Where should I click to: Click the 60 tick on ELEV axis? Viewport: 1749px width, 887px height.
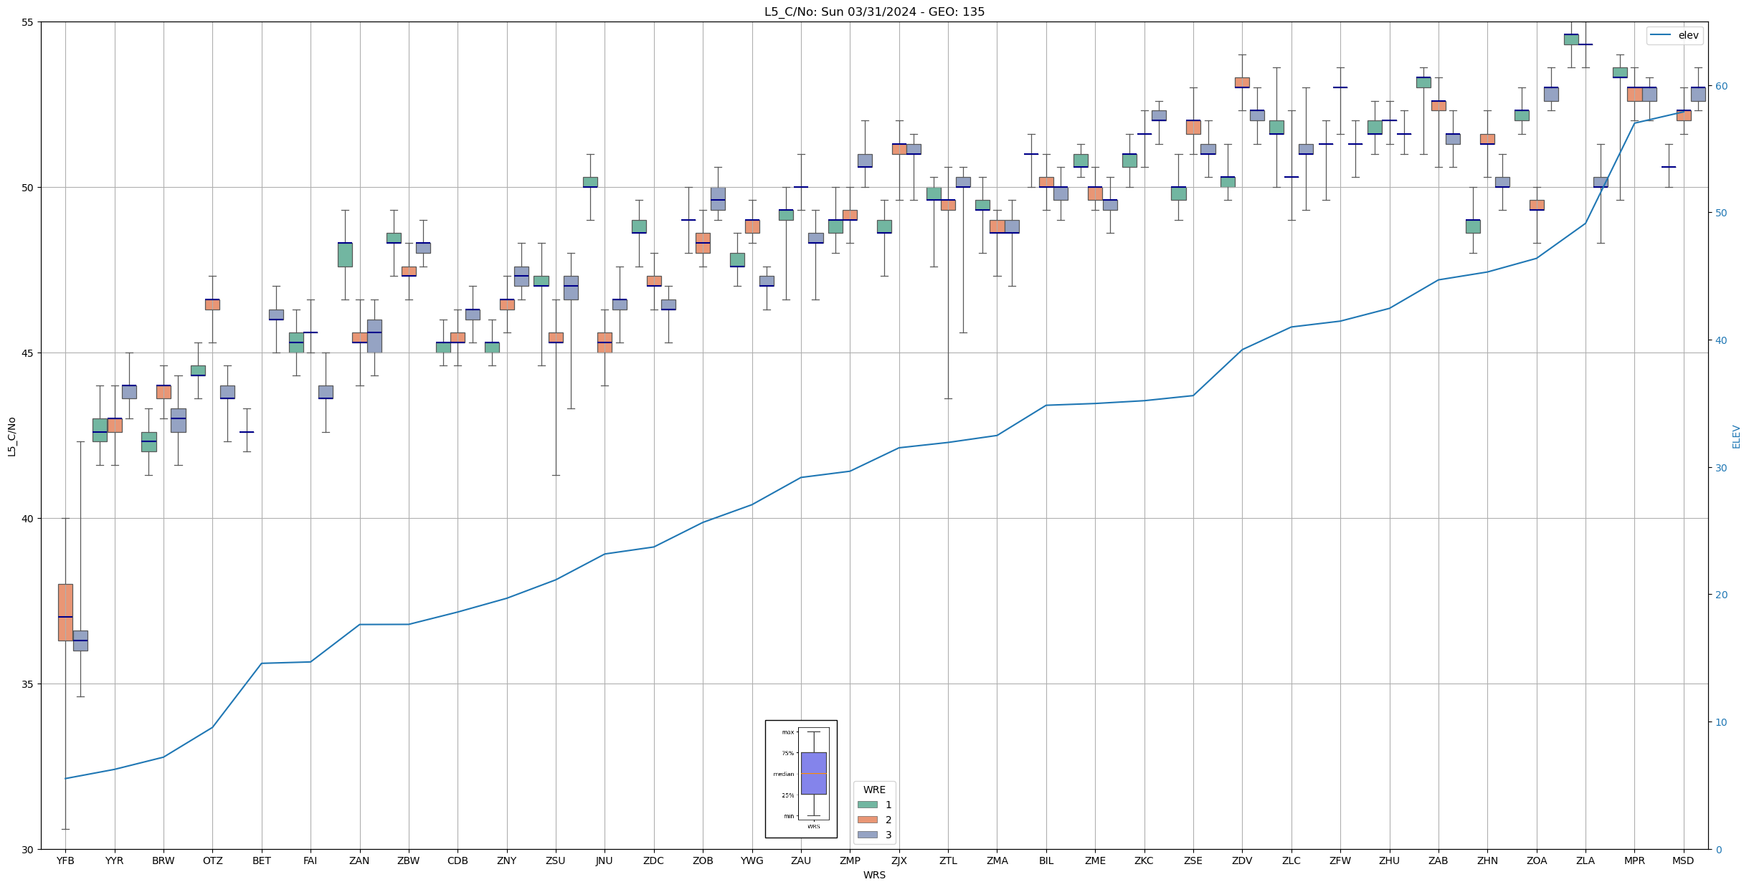tap(1720, 86)
